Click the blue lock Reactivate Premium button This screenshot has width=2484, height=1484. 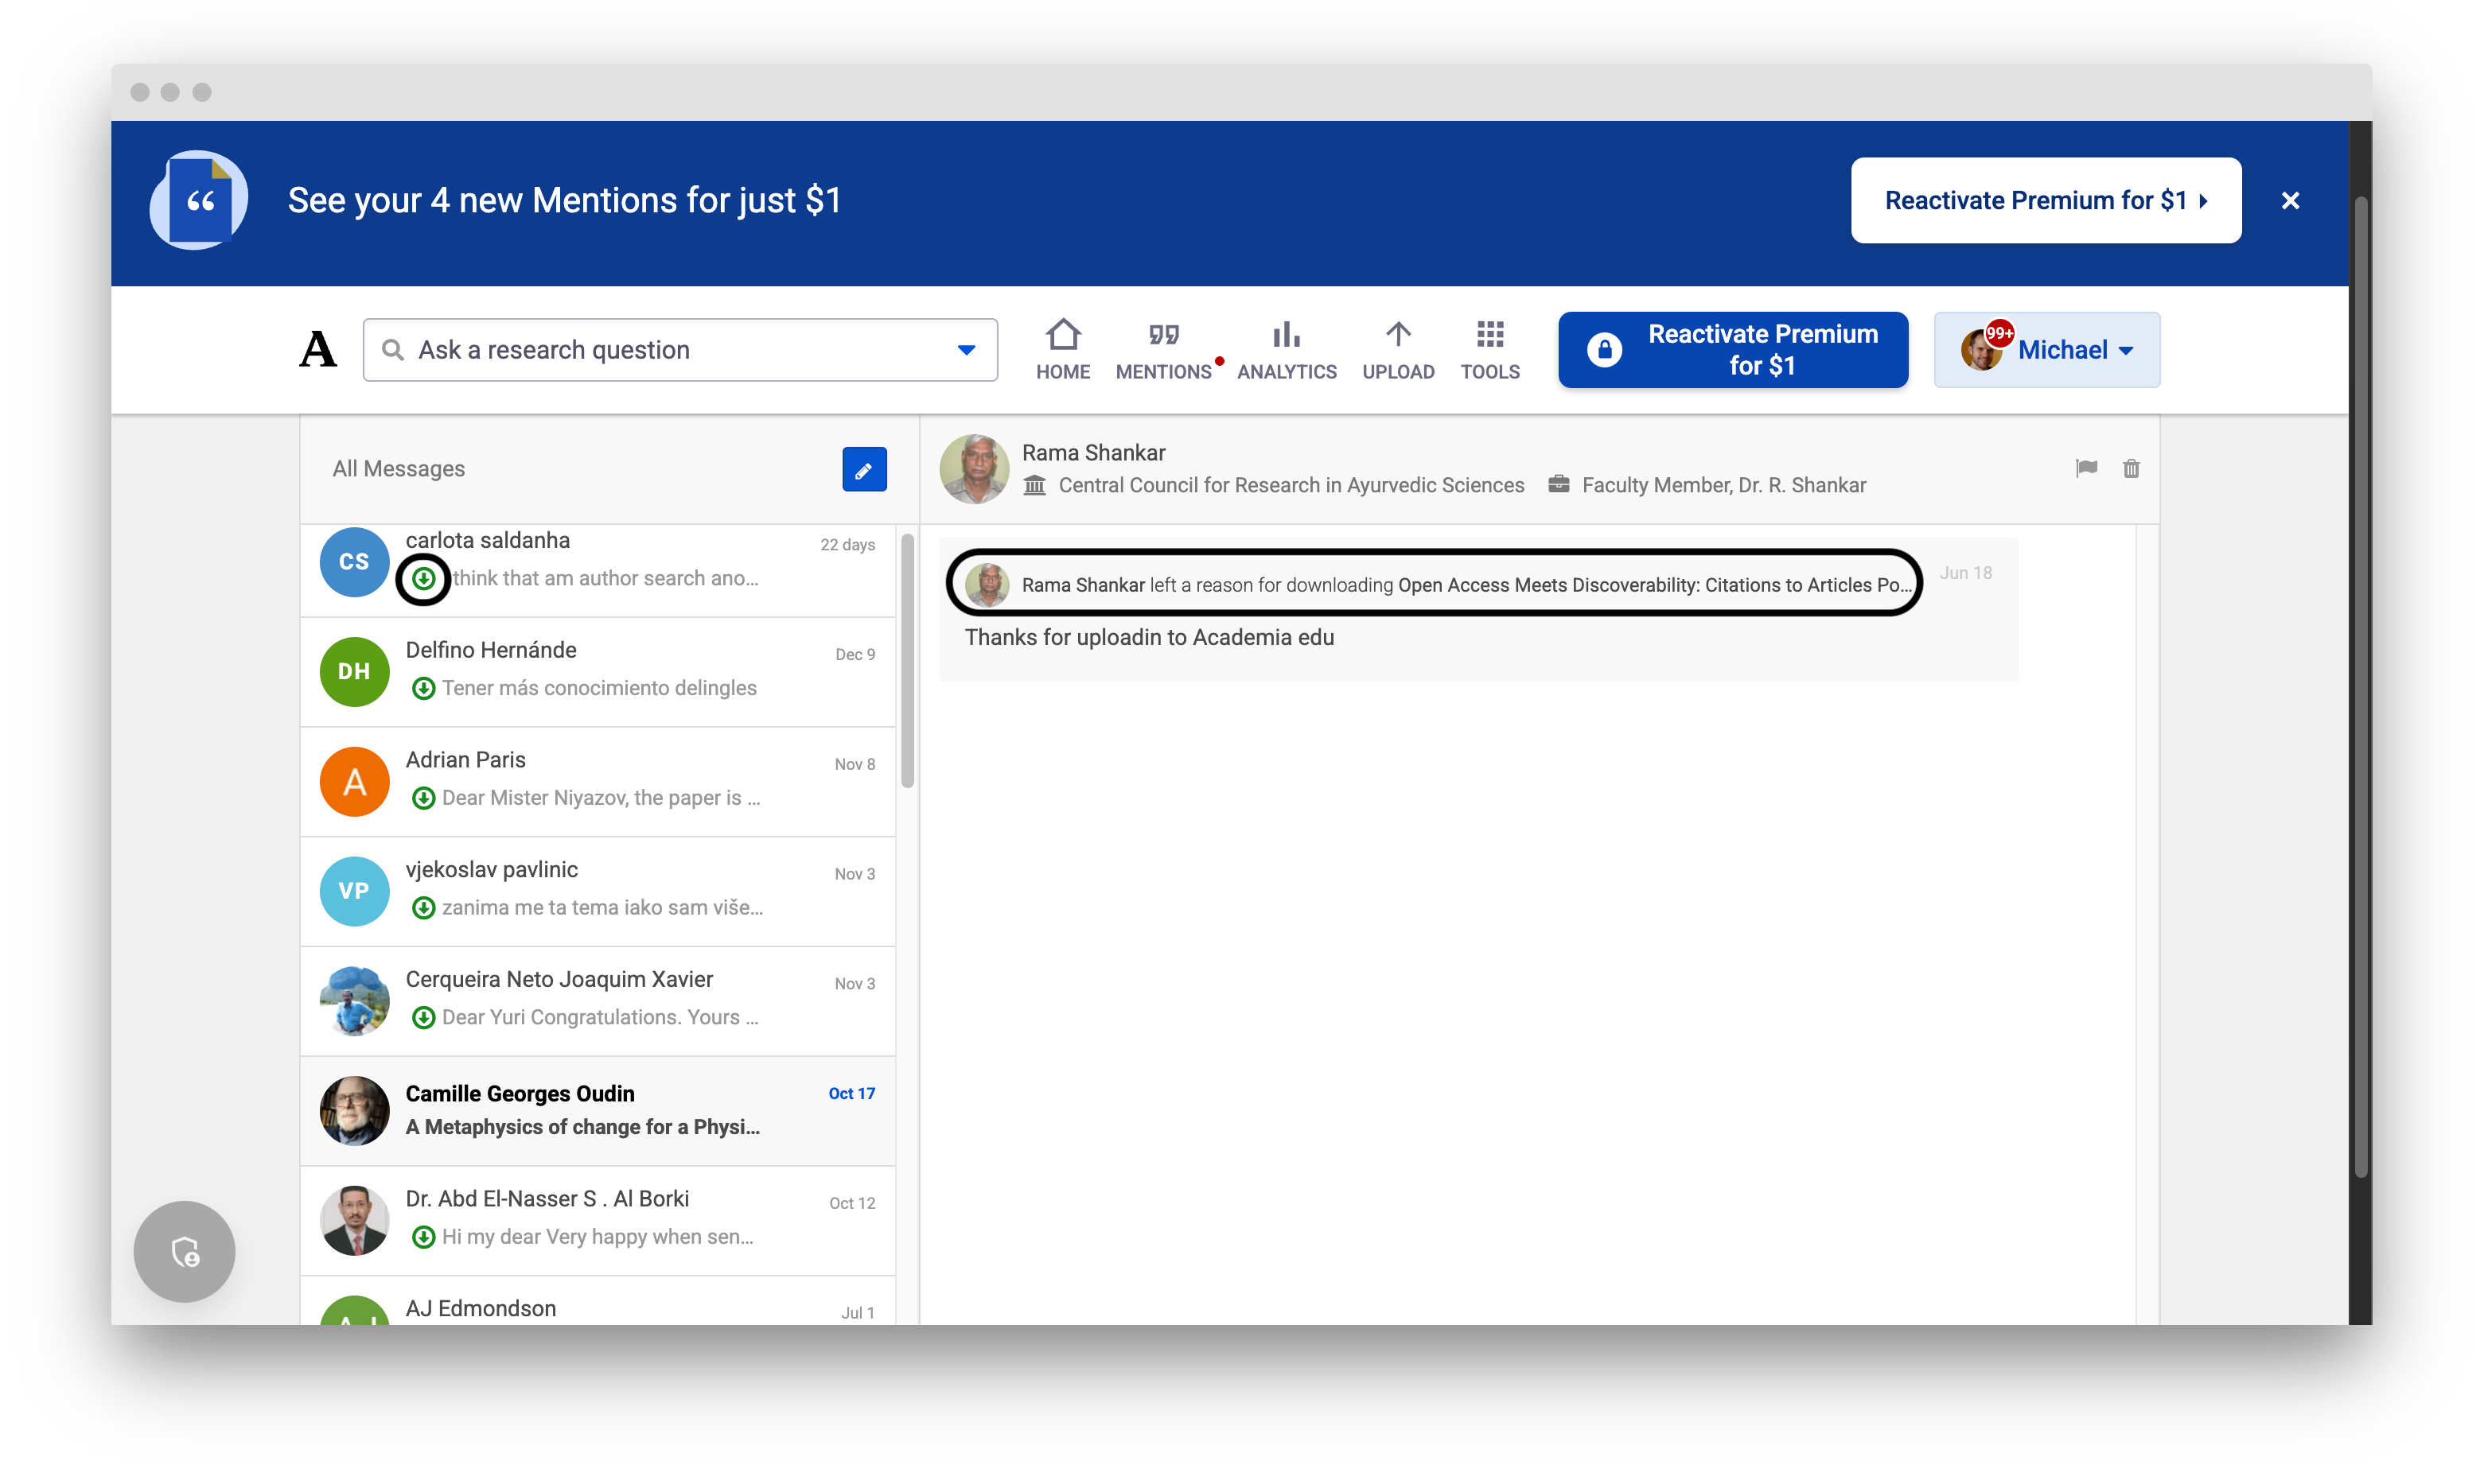click(1733, 349)
